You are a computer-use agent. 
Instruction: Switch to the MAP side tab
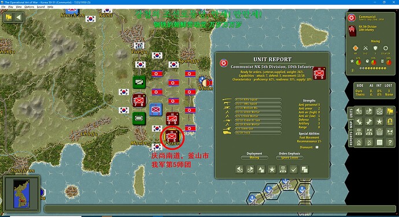350,125
